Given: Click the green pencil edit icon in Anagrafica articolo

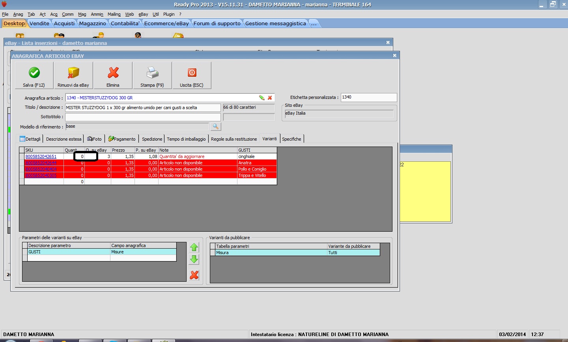Looking at the screenshot, I should (x=262, y=98).
